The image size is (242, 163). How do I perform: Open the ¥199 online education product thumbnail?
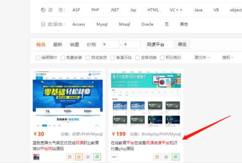click(x=146, y=99)
